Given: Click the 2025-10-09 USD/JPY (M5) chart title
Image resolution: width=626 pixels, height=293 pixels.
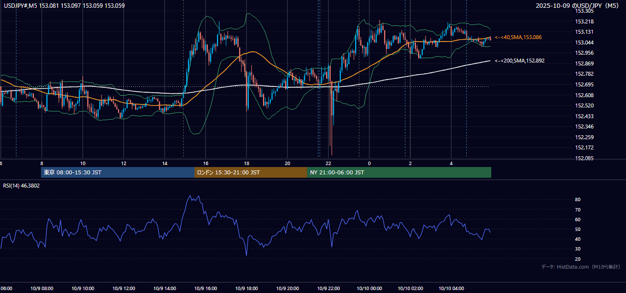Looking at the screenshot, I should point(578,6).
